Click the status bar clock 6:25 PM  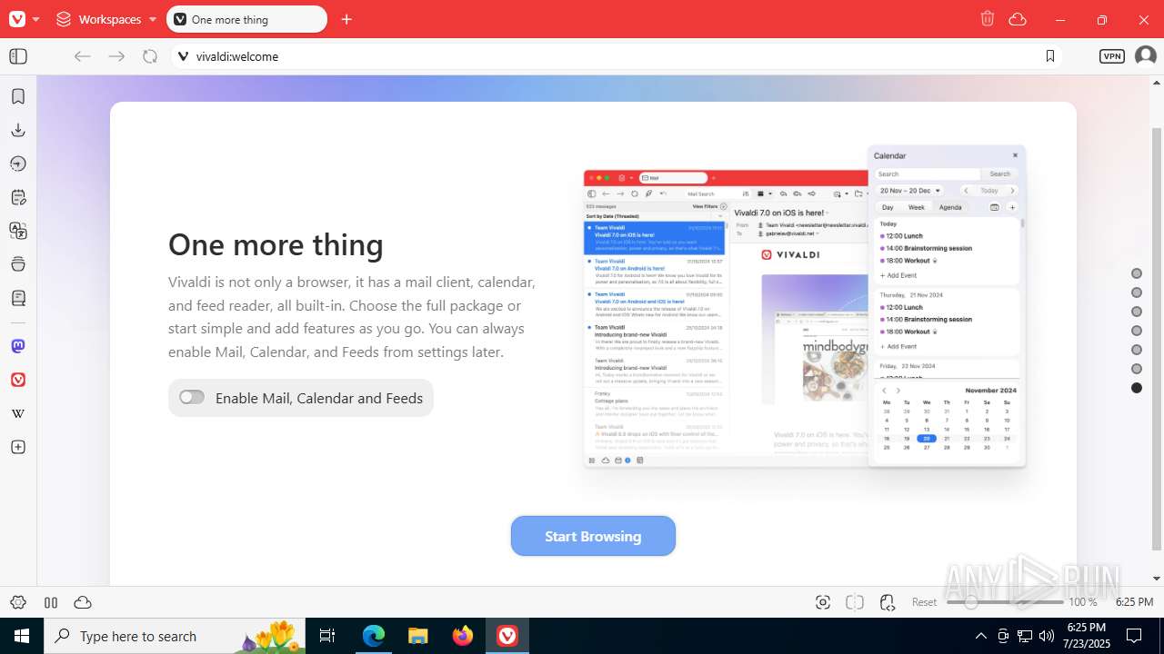click(1134, 602)
